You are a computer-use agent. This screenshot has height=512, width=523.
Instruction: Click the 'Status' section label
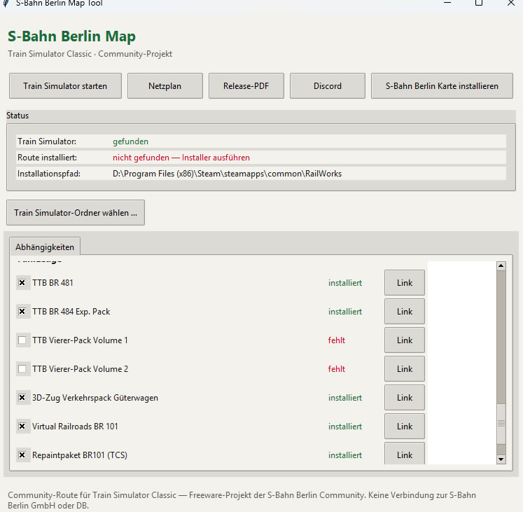(18, 116)
